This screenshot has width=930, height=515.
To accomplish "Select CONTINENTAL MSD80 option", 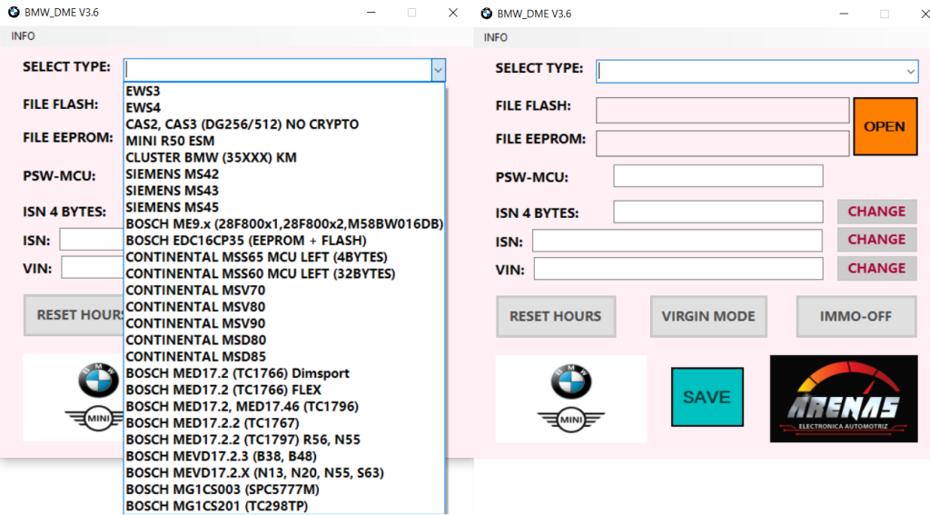I will tap(284, 340).
